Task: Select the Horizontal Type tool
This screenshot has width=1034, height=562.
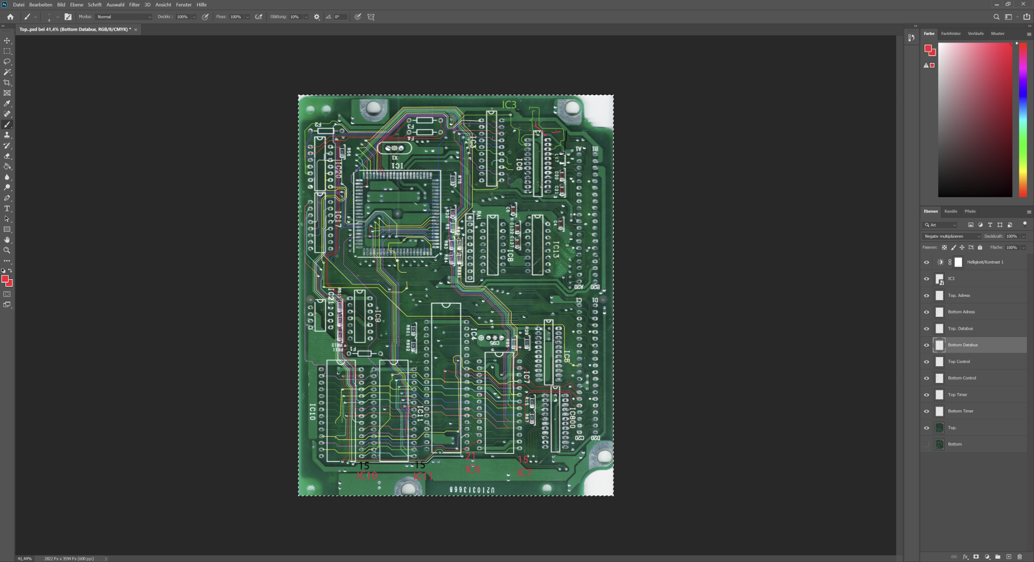Action: tap(7, 209)
